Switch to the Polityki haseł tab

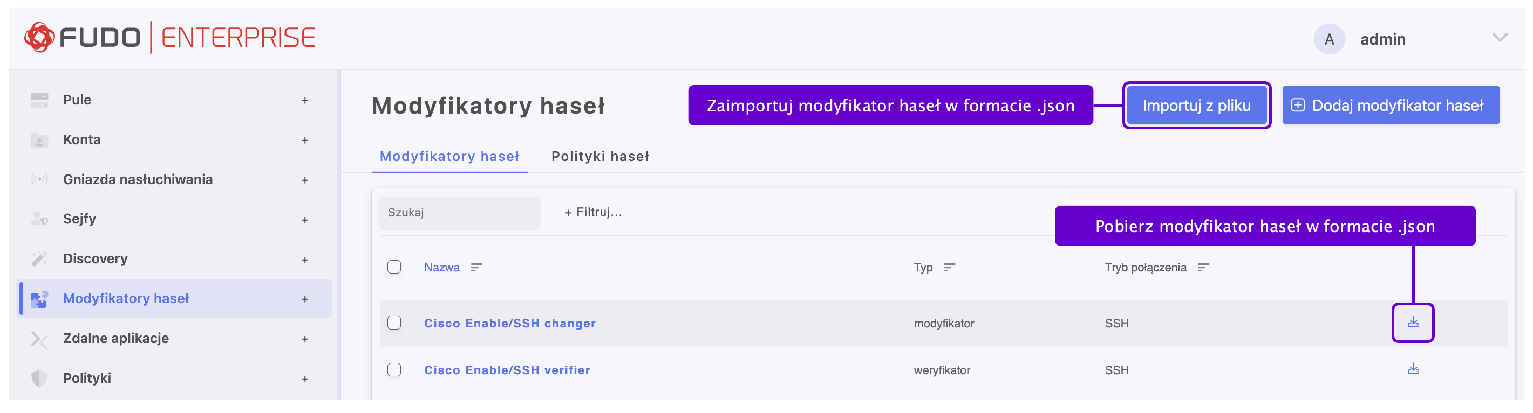(x=600, y=156)
